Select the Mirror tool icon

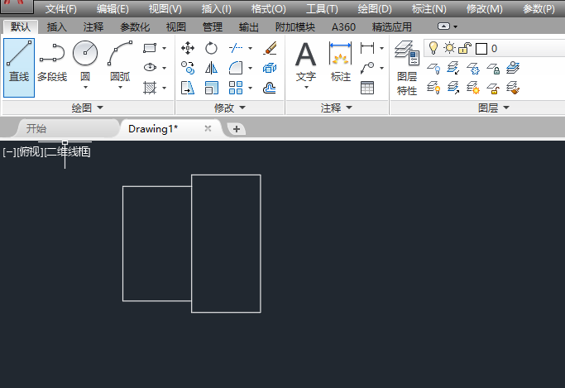click(211, 68)
